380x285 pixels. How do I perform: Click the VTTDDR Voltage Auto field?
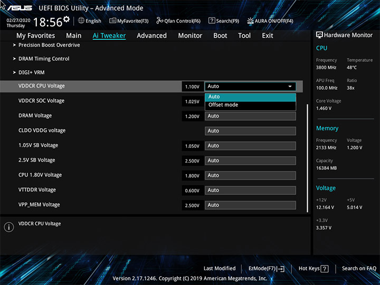[x=250, y=190]
